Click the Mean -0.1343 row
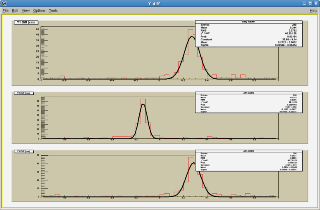Viewport: 320px width, 210px height. [248, 98]
